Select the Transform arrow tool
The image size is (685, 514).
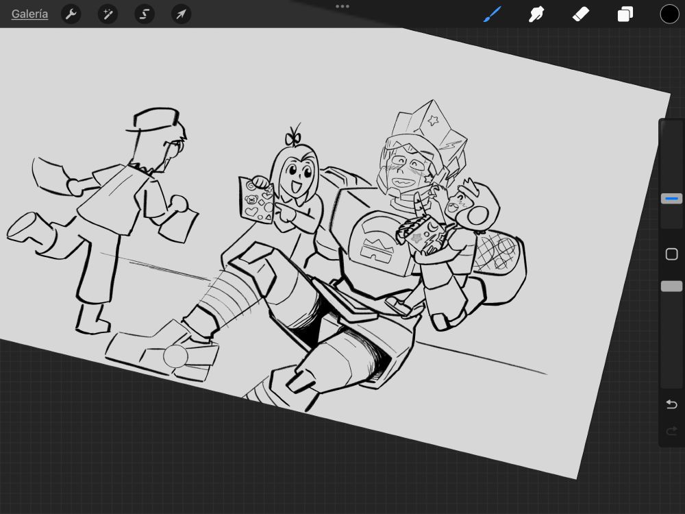181,14
